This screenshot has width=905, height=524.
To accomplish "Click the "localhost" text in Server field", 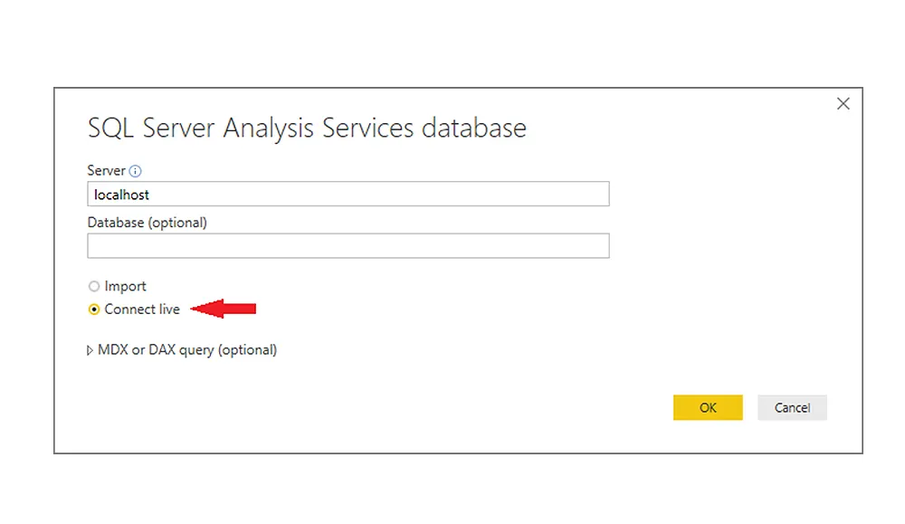I will 121,194.
